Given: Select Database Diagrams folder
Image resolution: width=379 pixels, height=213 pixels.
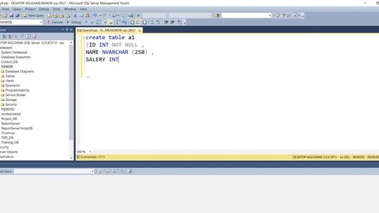Looking at the screenshot, I should [x=20, y=71].
